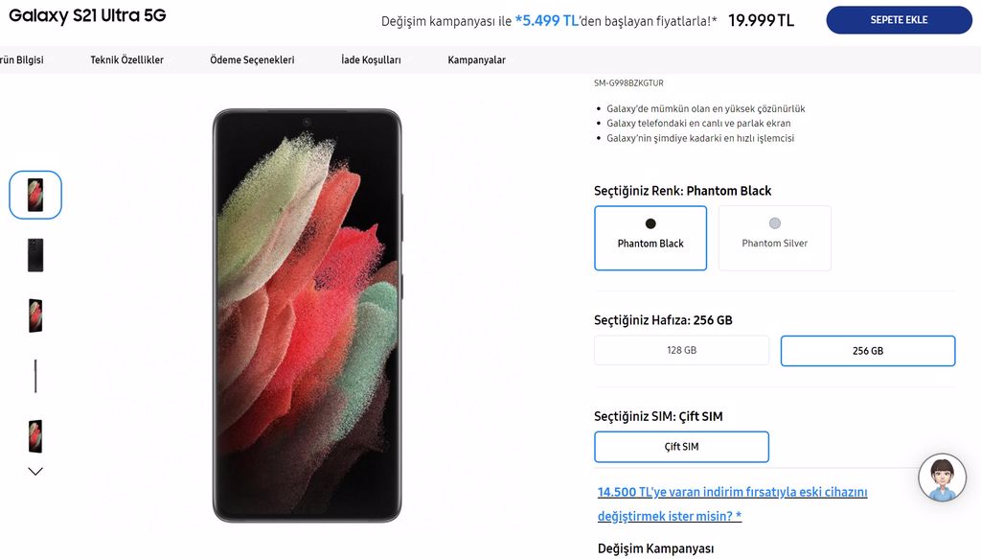Viewport: 981px width, 559px height.
Task: Select 128 GB storage option
Action: click(681, 350)
